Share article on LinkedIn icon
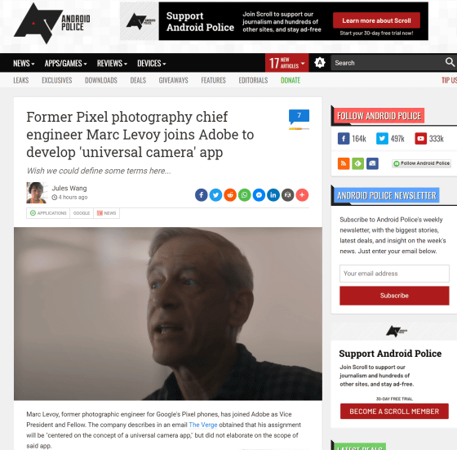457x450 pixels. (273, 195)
